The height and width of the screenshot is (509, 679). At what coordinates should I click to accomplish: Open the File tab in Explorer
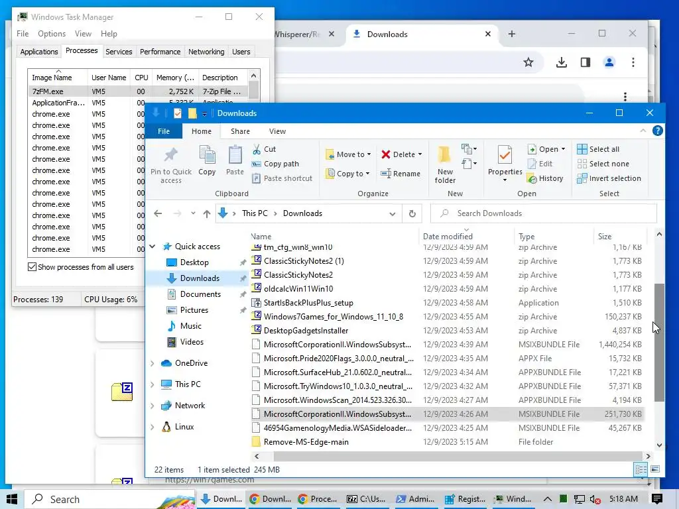(164, 131)
